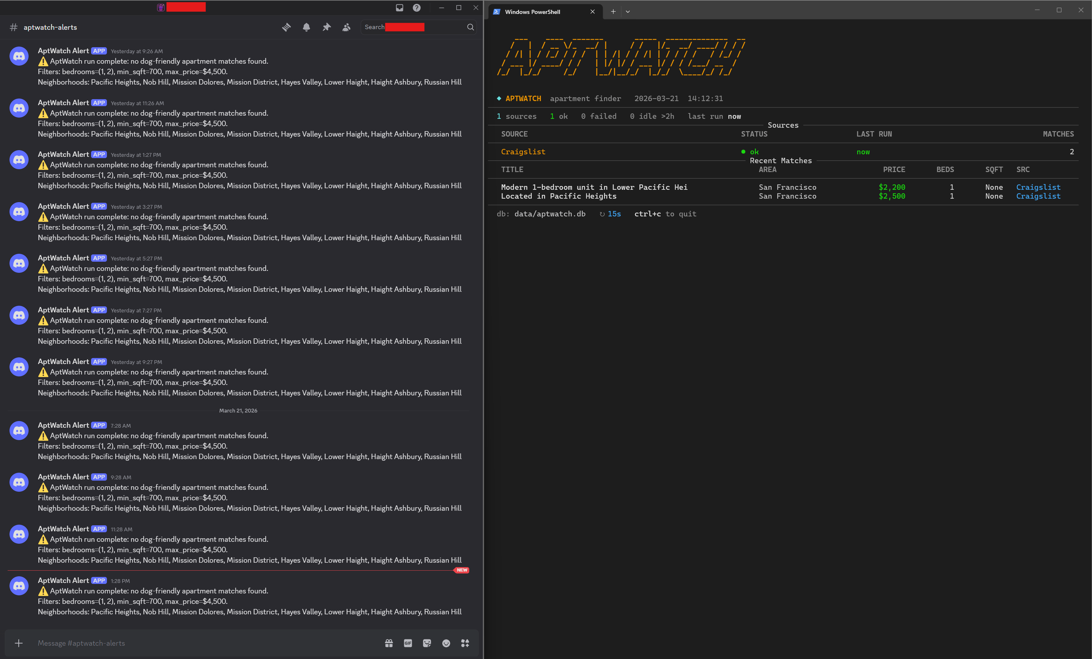
Task: Close the Windows PowerShell tab
Action: tap(593, 12)
